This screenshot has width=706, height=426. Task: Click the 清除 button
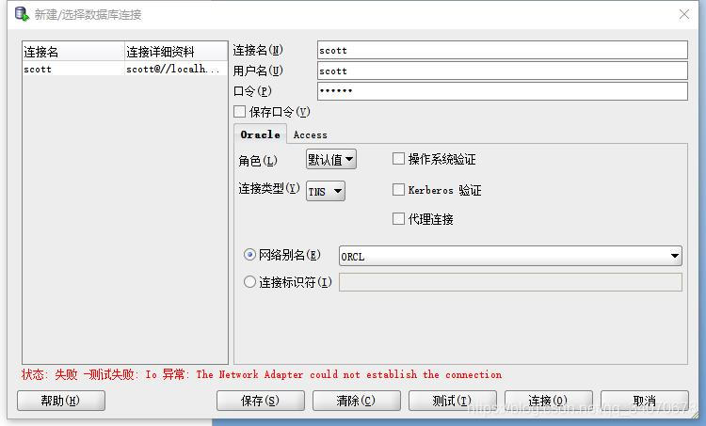(356, 401)
